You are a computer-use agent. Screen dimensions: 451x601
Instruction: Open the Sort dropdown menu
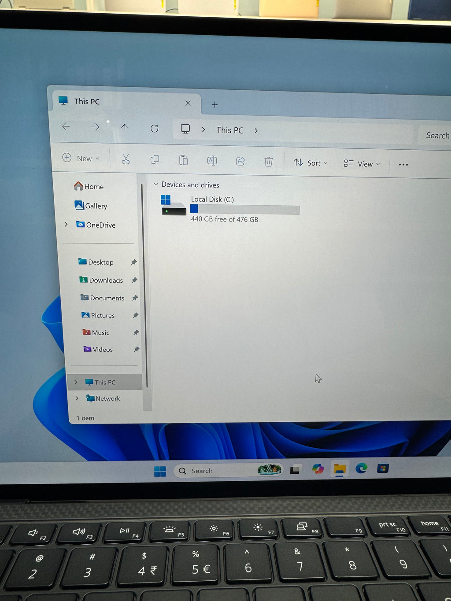pyautogui.click(x=311, y=163)
